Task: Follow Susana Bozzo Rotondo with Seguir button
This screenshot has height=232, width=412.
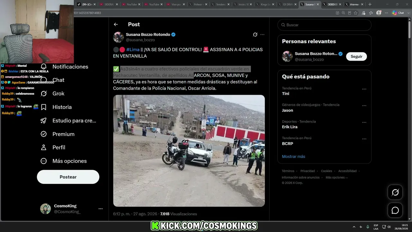Action: pyautogui.click(x=356, y=56)
